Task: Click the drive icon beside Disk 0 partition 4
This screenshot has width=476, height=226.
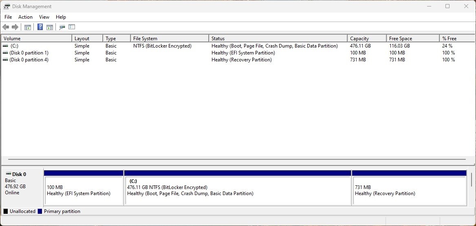Action: tap(5, 60)
